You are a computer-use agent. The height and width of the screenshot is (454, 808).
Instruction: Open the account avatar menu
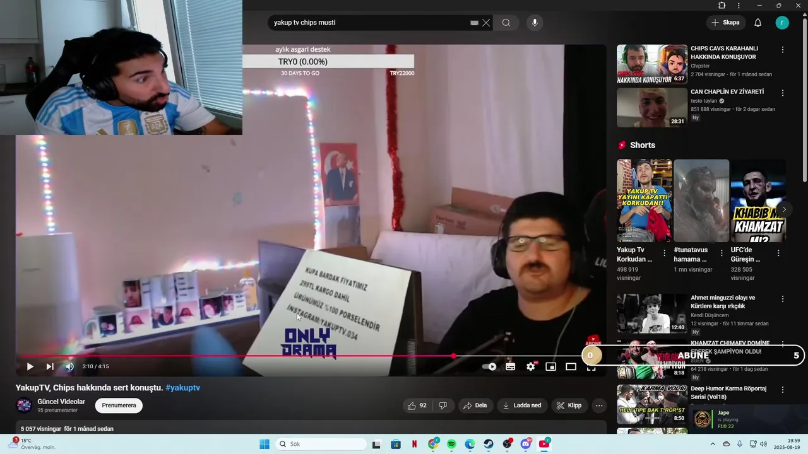(782, 23)
